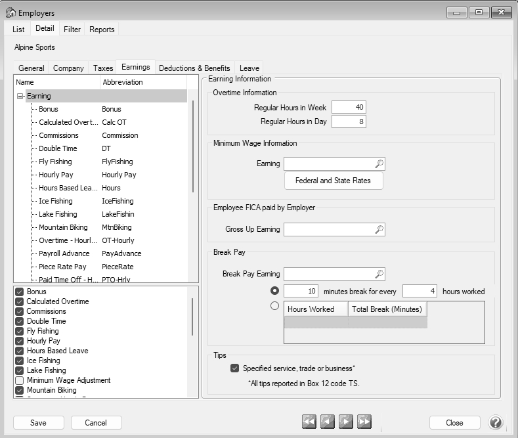The image size is (518, 438).
Task: Click the Federal and State Rates button
Action: [x=334, y=181]
